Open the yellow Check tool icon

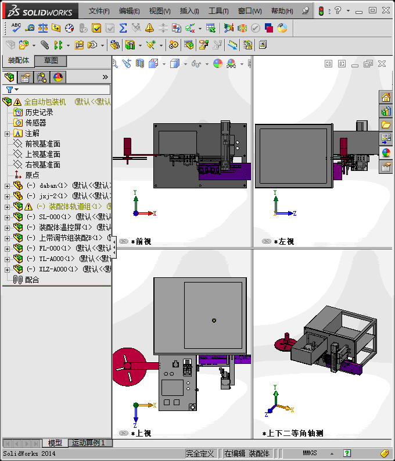96,28
